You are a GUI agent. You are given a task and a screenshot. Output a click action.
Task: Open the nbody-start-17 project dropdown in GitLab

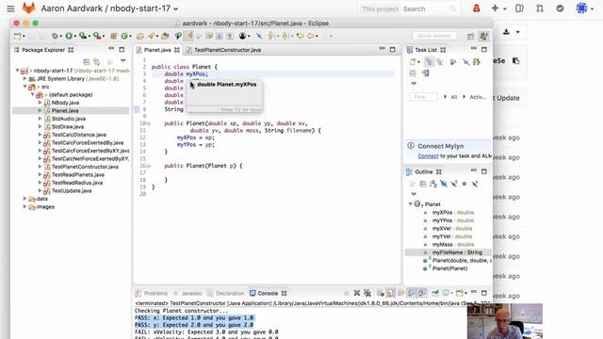click(176, 8)
